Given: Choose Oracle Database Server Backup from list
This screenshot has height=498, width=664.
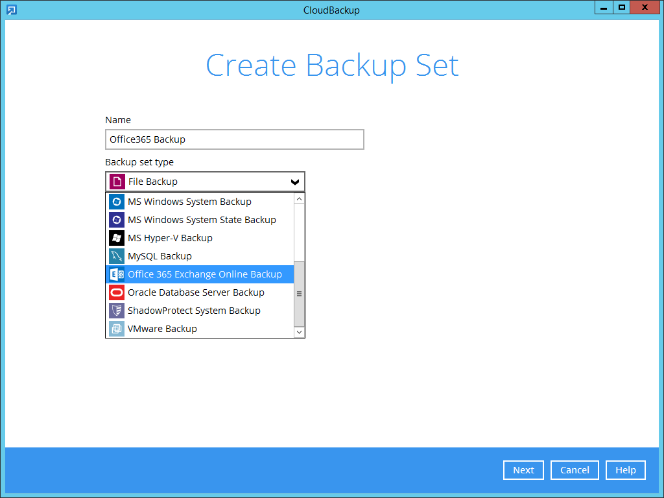Looking at the screenshot, I should coord(196,292).
